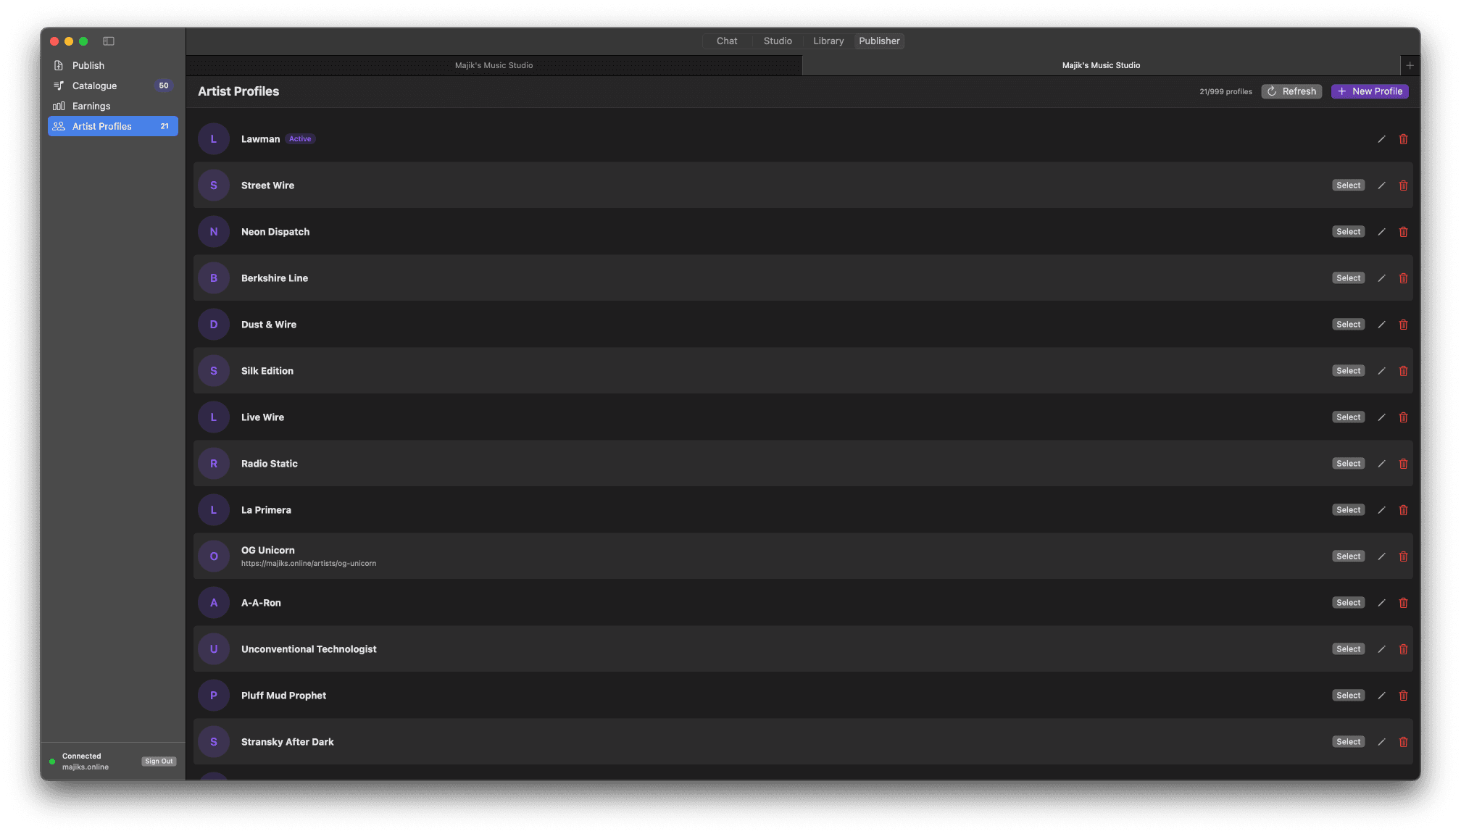Open Earnings in the sidebar
Image resolution: width=1461 pixels, height=834 pixels.
(113, 106)
